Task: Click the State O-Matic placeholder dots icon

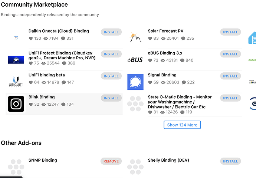Action: point(135,104)
